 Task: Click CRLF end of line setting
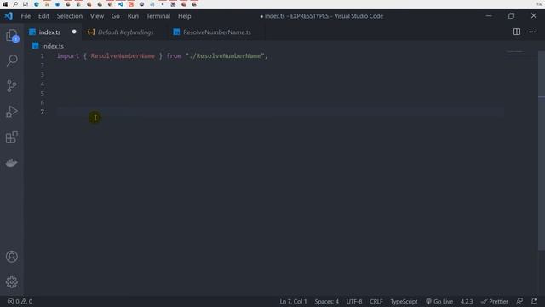pyautogui.click(x=376, y=301)
